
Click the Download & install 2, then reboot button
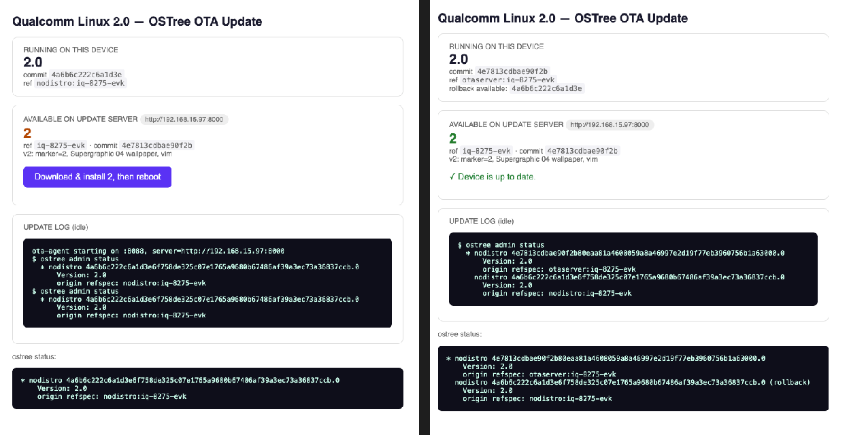[x=97, y=177]
